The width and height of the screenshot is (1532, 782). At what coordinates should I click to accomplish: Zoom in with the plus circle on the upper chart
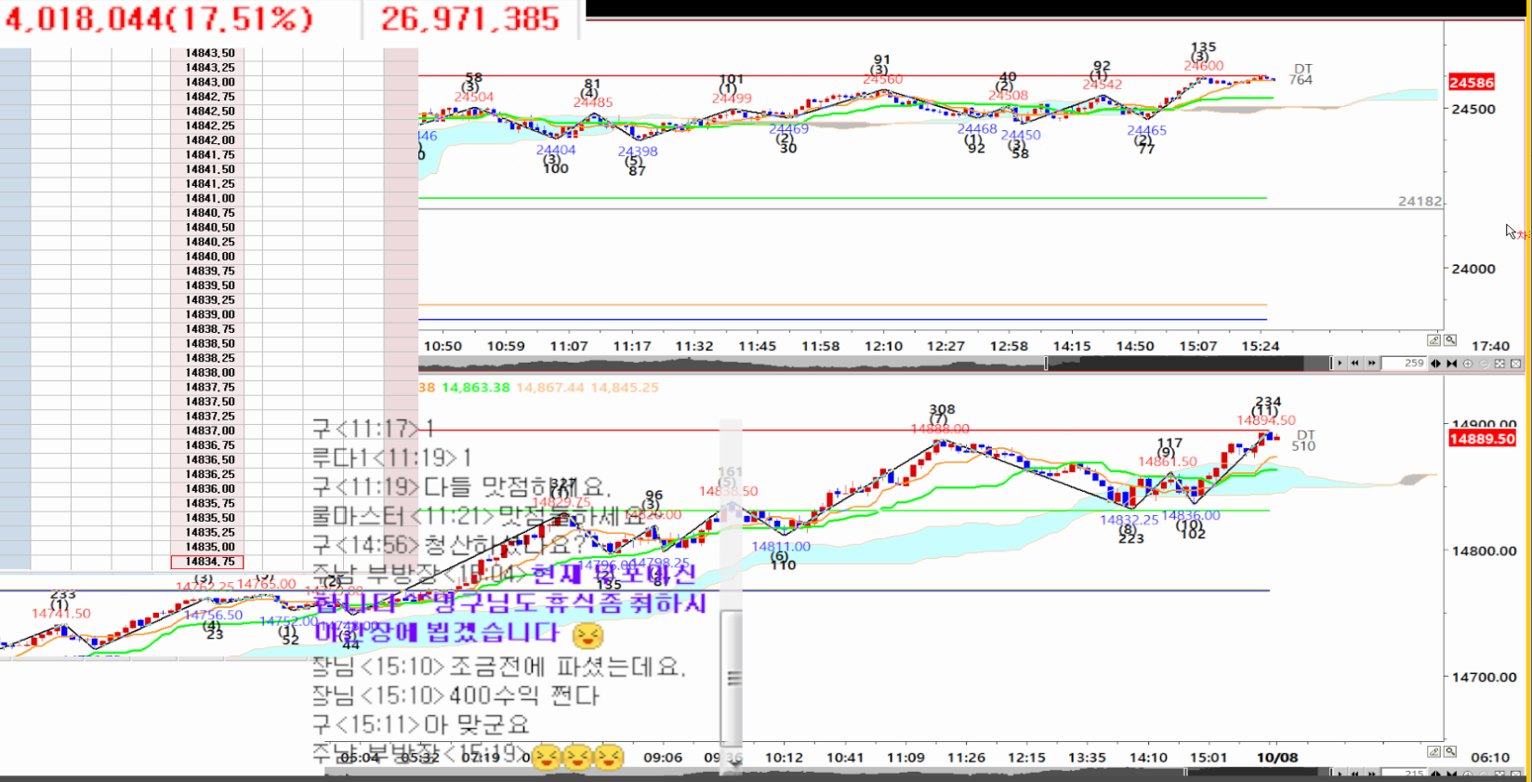[1468, 364]
